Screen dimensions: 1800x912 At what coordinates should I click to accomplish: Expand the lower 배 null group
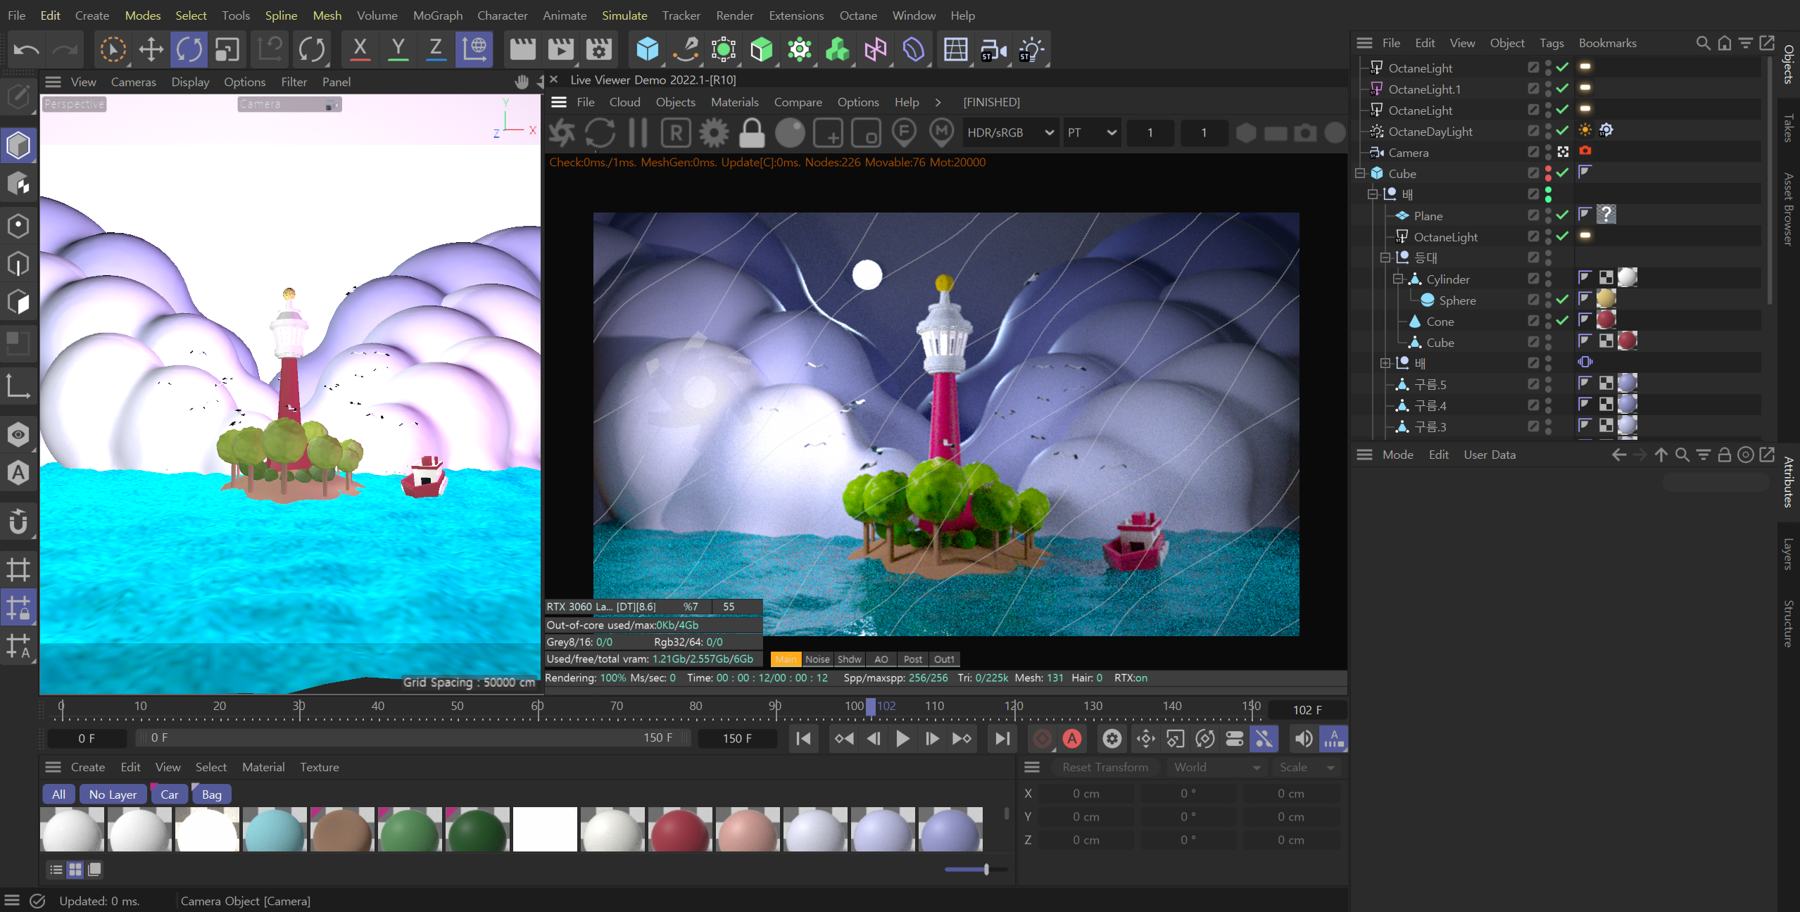pyautogui.click(x=1385, y=363)
